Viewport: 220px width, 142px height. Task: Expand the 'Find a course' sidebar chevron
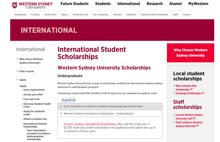tap(17, 71)
